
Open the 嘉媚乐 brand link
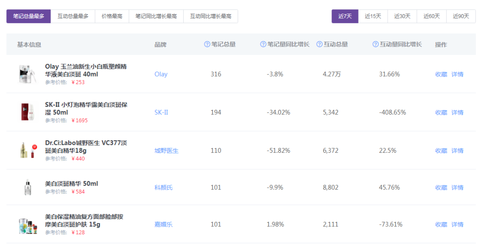tap(163, 224)
